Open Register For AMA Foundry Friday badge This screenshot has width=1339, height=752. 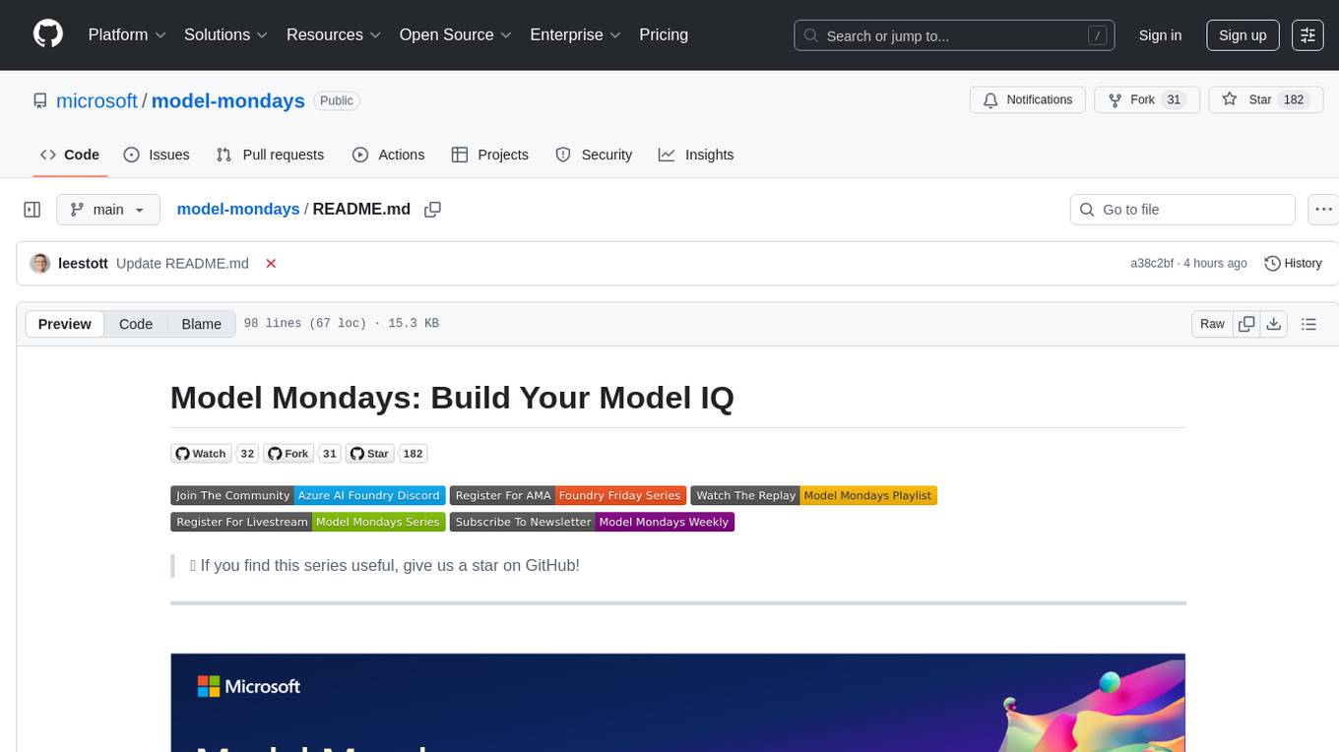[568, 495]
